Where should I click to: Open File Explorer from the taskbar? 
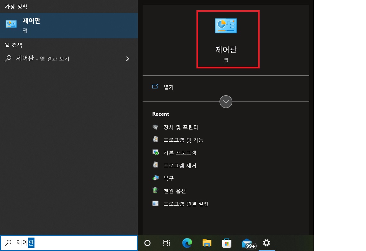pos(207,243)
